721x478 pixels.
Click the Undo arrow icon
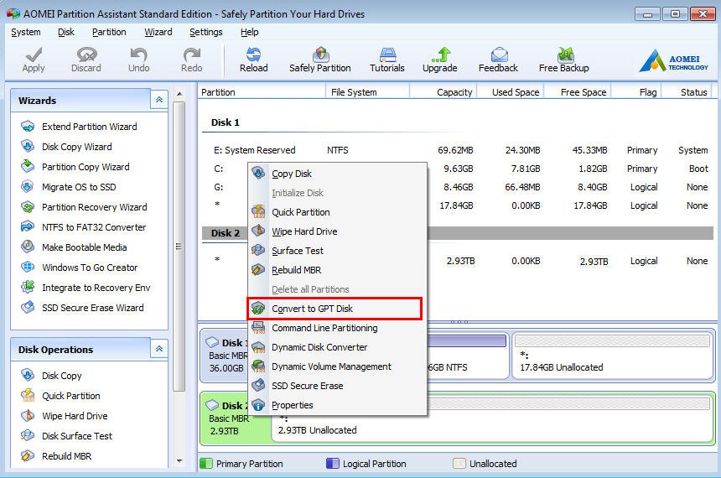pyautogui.click(x=138, y=60)
